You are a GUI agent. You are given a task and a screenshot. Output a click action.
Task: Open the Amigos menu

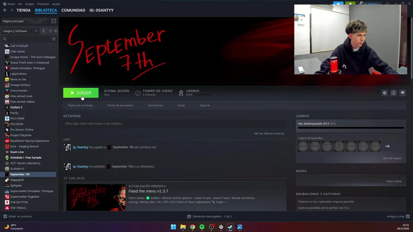coord(29,4)
